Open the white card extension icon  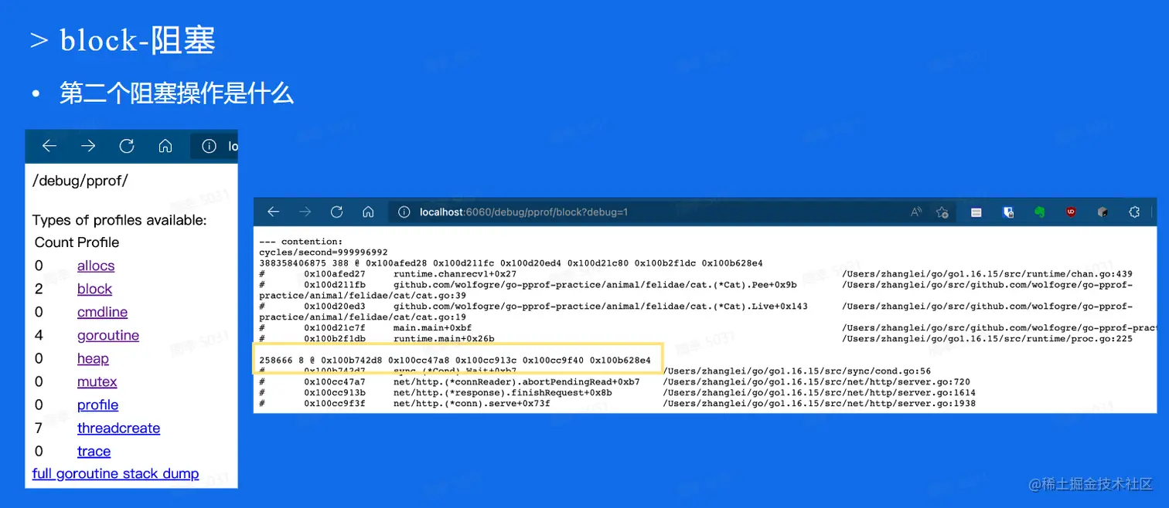click(976, 212)
